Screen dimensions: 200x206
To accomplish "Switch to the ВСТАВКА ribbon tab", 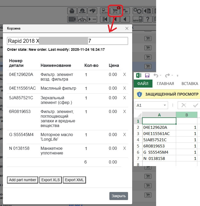I will coord(190,83).
